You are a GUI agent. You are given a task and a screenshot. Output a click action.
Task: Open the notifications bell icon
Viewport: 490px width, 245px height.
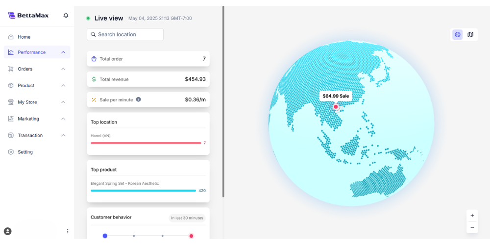[x=66, y=15]
